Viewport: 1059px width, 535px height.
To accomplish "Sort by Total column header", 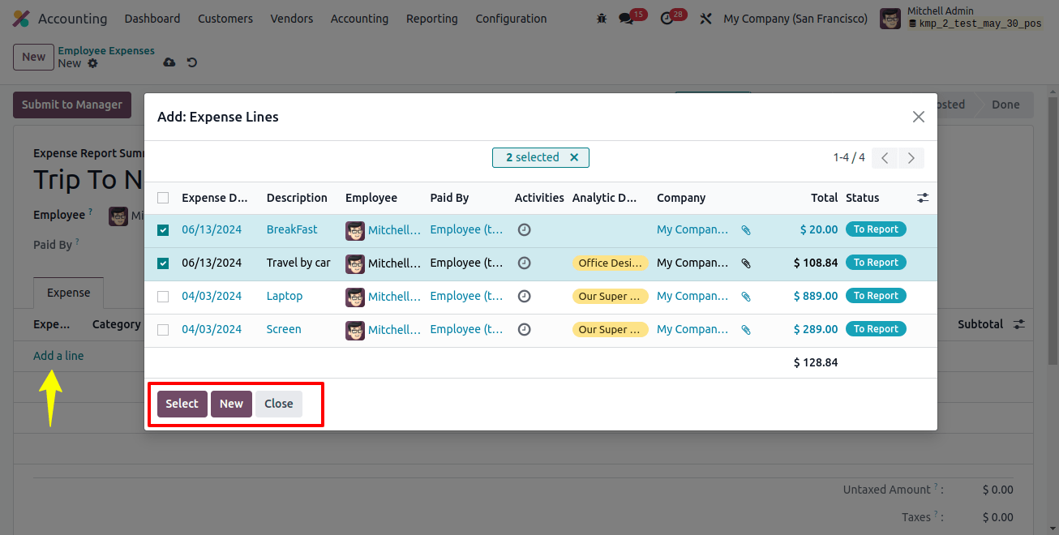I will (x=824, y=198).
